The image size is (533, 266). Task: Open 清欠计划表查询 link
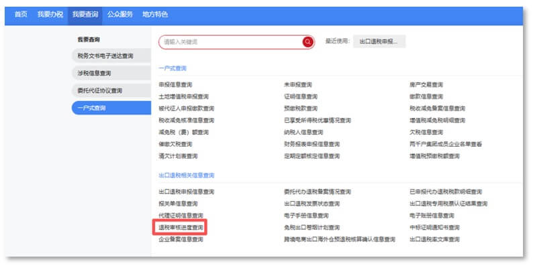(178, 156)
